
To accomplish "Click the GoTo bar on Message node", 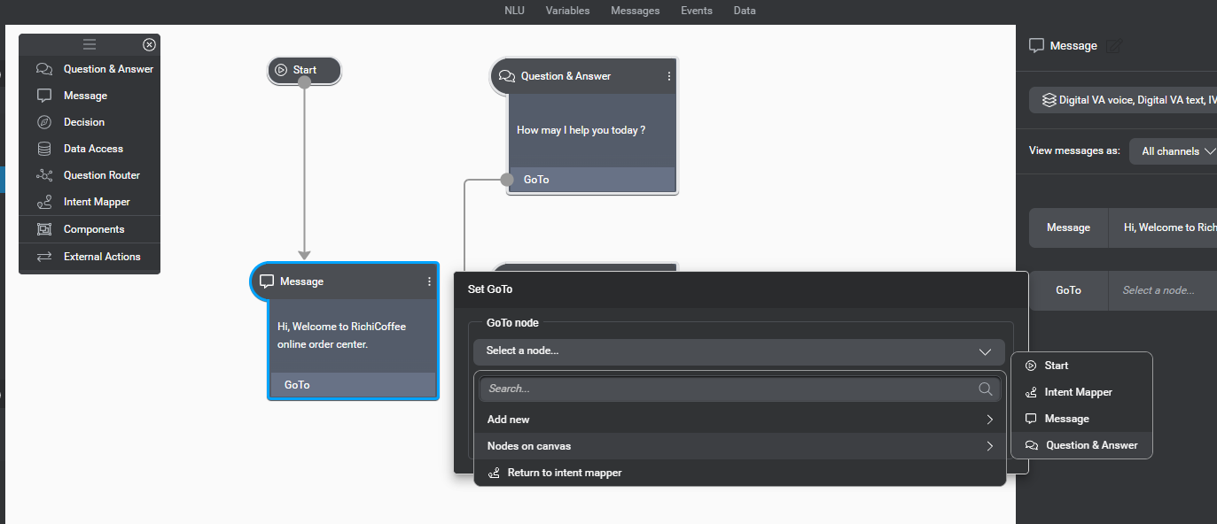I will (x=353, y=385).
